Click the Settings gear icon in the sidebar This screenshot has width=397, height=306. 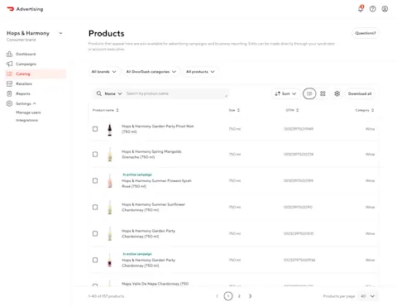point(9,103)
